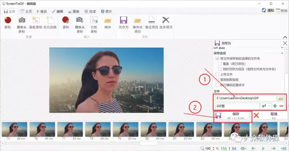289x151 pixels.
Task: Insert a 白板录制 whiteboard recording
Action: pos(94,25)
